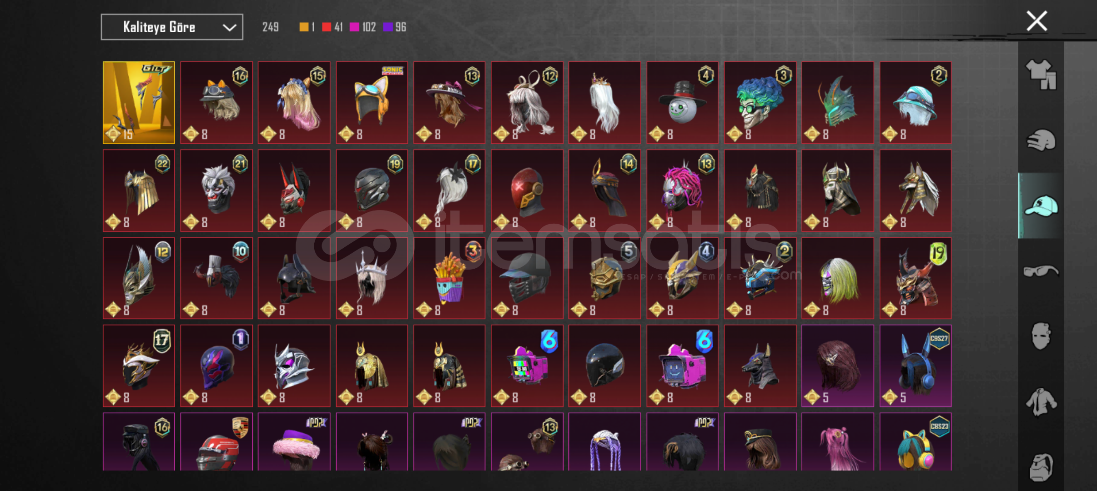Open the backpack category sidebar icon

coord(1041,467)
